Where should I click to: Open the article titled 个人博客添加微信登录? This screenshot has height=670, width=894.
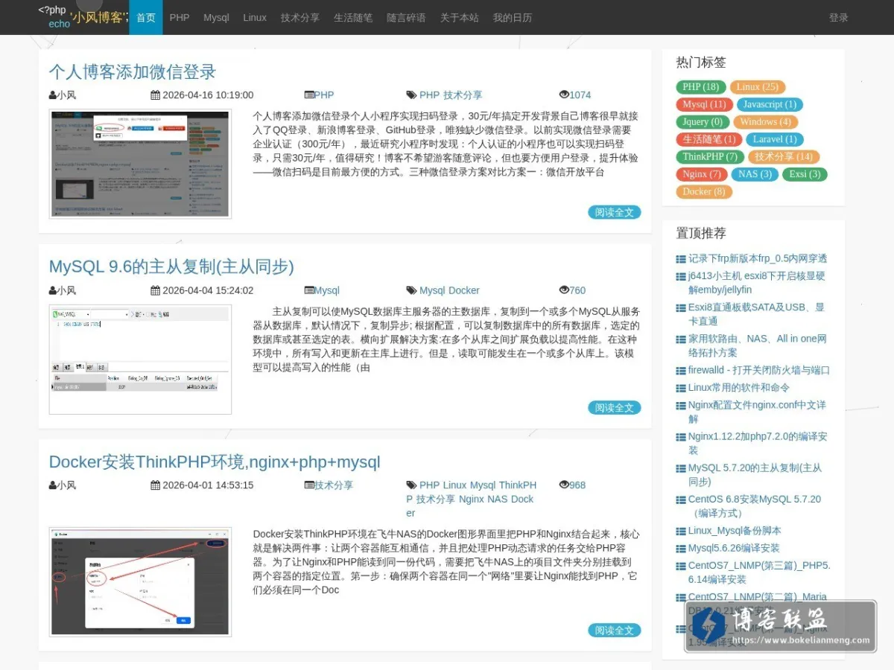click(x=133, y=72)
